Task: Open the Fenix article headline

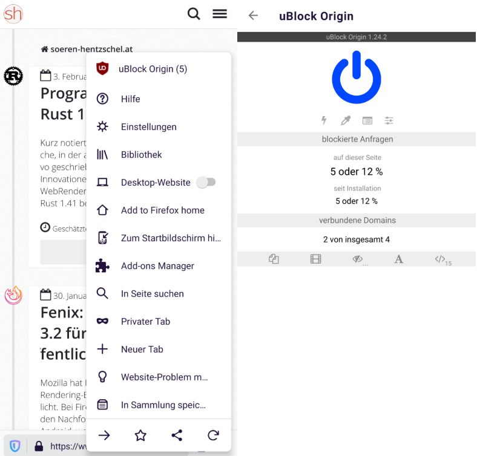Action: [64, 333]
